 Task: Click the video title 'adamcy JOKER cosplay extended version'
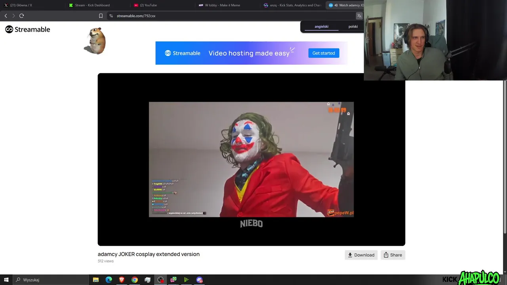tap(149, 254)
